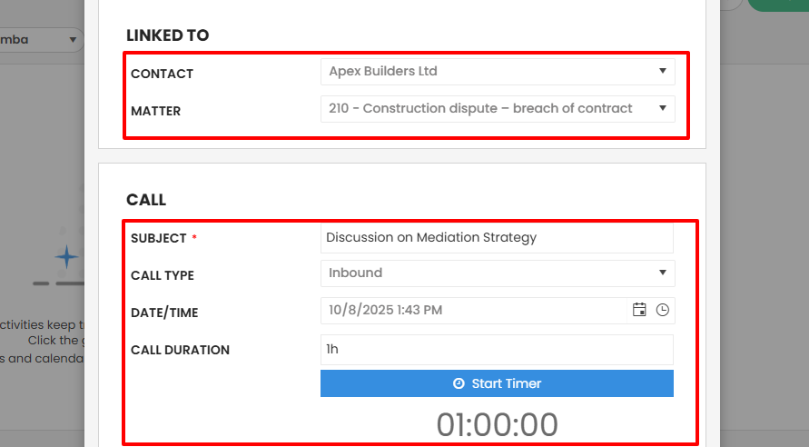Viewport: 809px width, 447px height.
Task: Click the green button at top right
Action: pos(779,5)
